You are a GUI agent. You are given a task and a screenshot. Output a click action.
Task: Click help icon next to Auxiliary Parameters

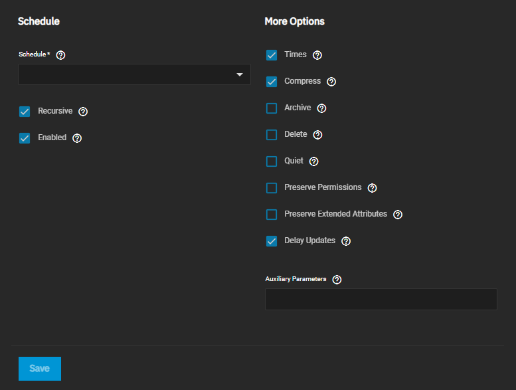tap(337, 280)
